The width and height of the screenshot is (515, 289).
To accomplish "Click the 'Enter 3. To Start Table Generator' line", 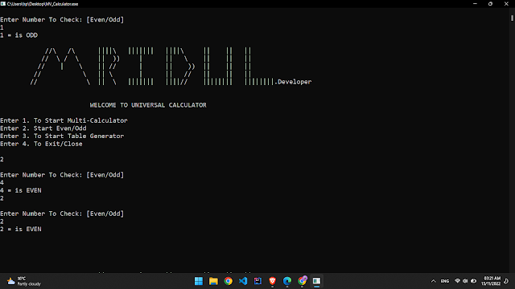I will pyautogui.click(x=62, y=136).
